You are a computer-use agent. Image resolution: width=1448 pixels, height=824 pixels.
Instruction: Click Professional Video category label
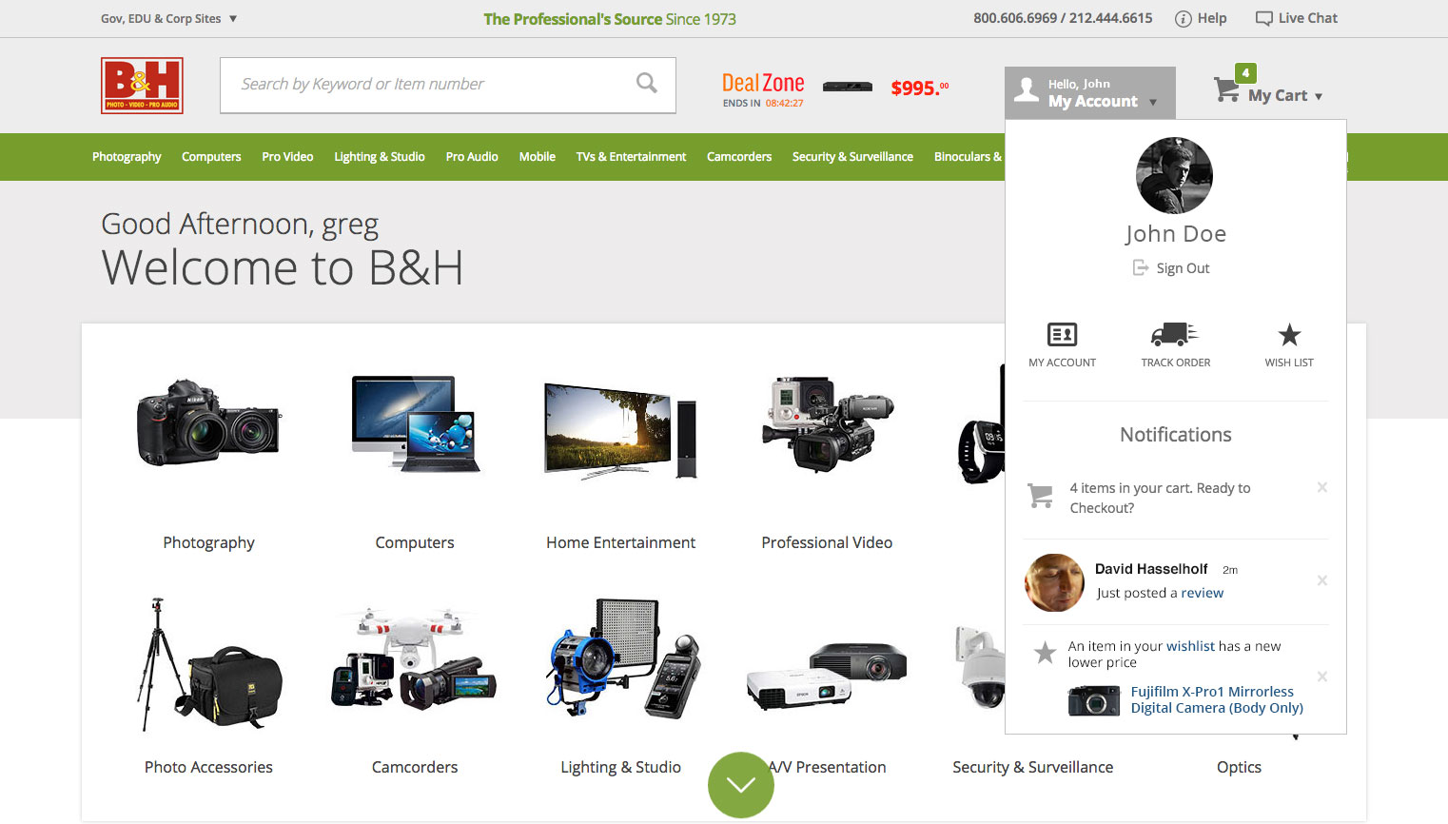pyautogui.click(x=827, y=542)
